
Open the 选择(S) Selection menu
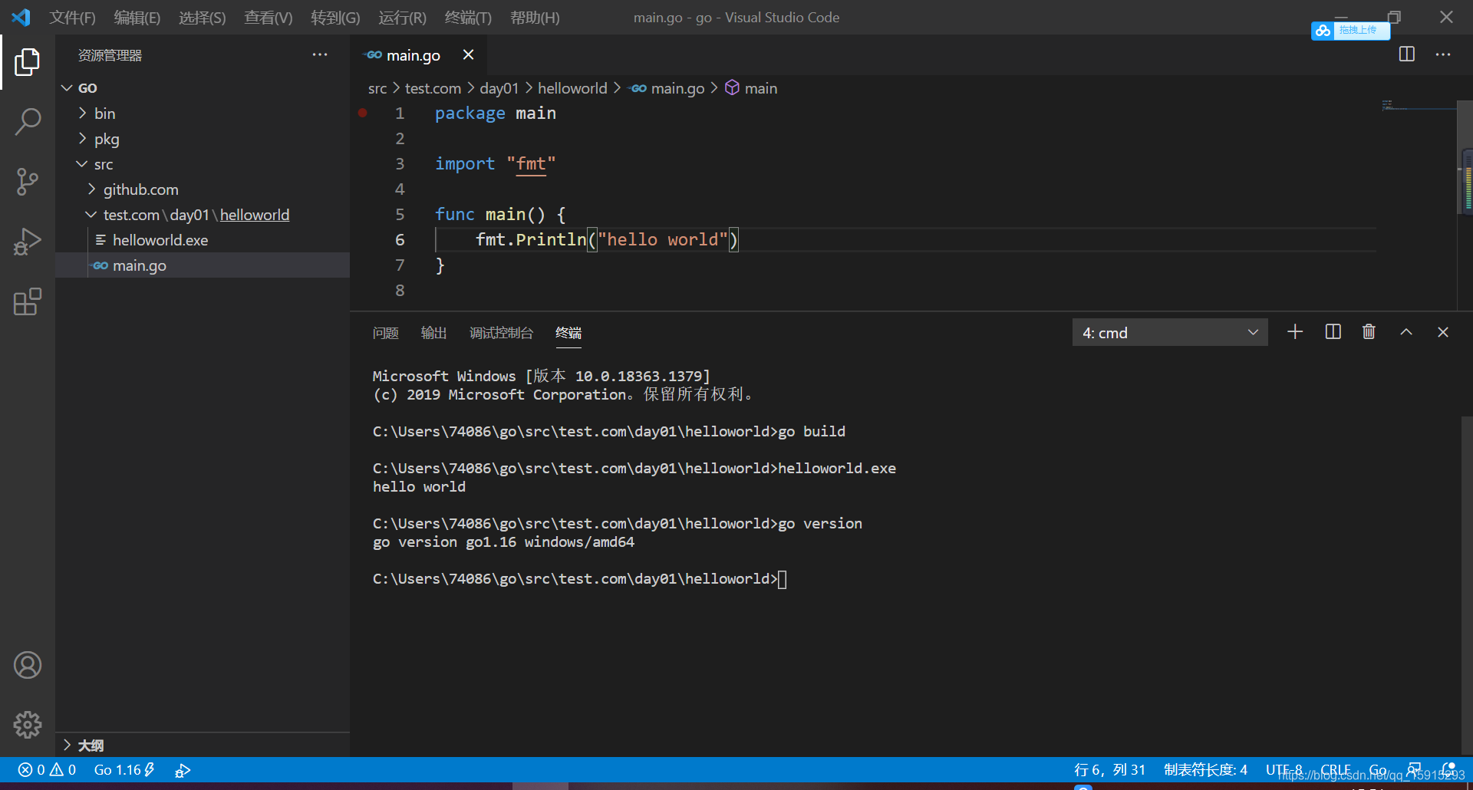coord(202,17)
